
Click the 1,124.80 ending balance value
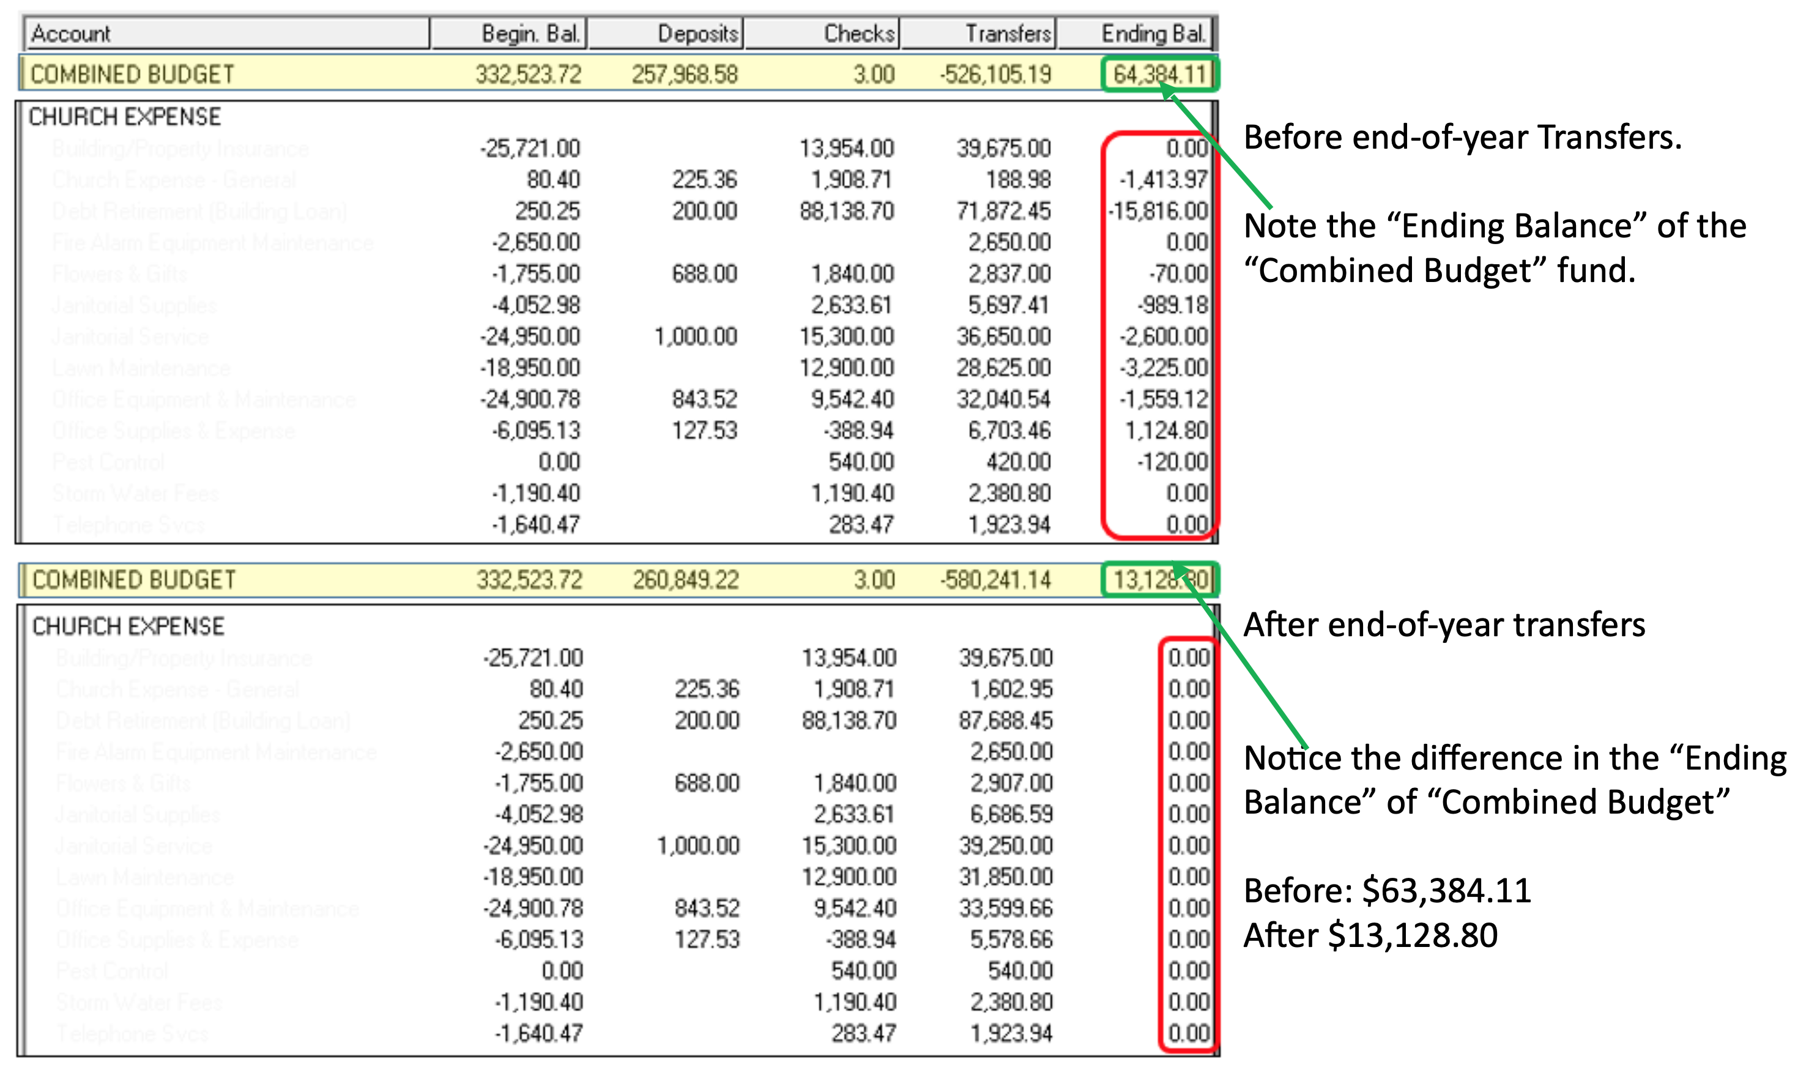tap(1165, 431)
